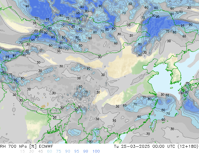
Task: Select the 75 value in the bottom legend
Action: 58,151
